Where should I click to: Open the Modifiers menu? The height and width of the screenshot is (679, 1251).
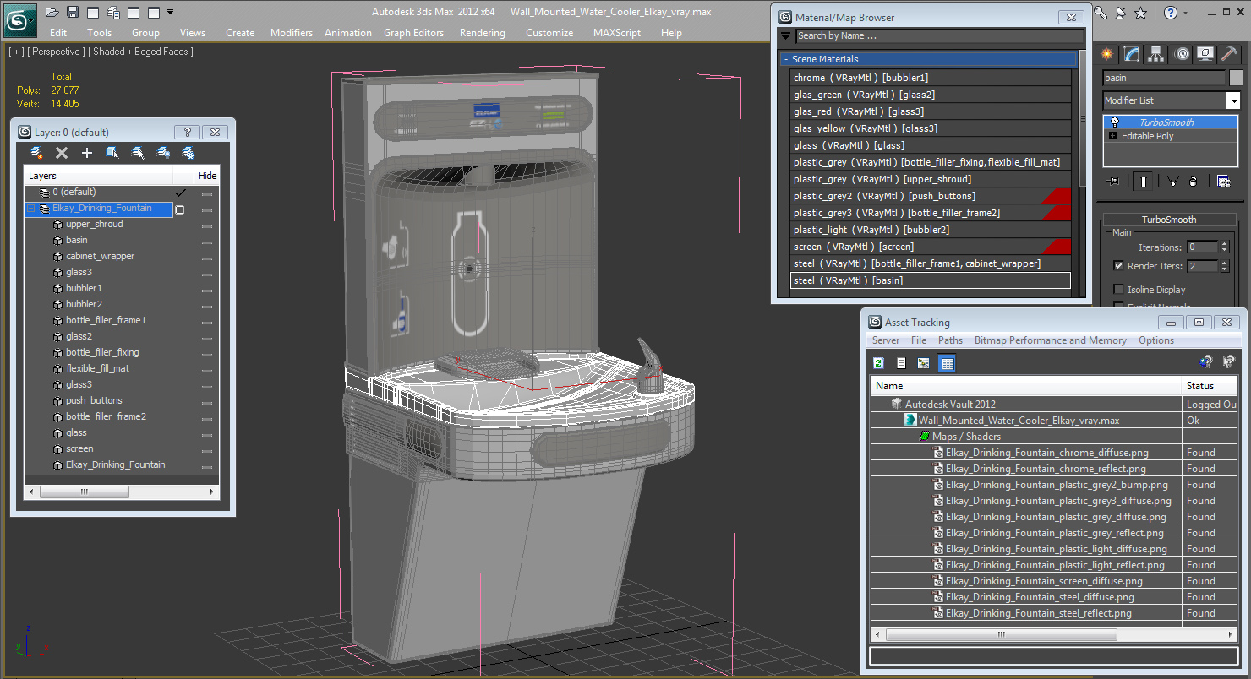tap(292, 33)
